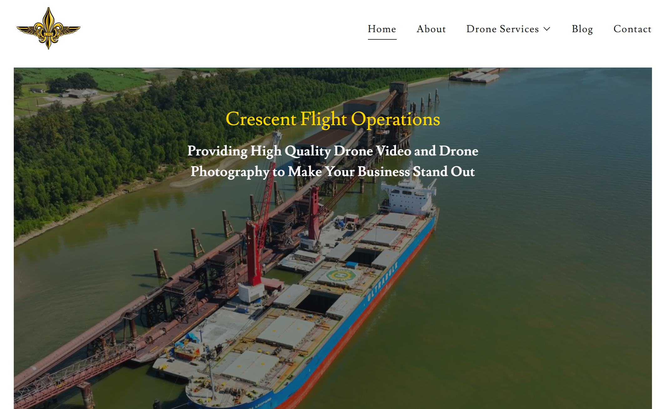Click the ULTRABULK lettering on the ship hull
This screenshot has width=672, height=409.
(x=382, y=281)
